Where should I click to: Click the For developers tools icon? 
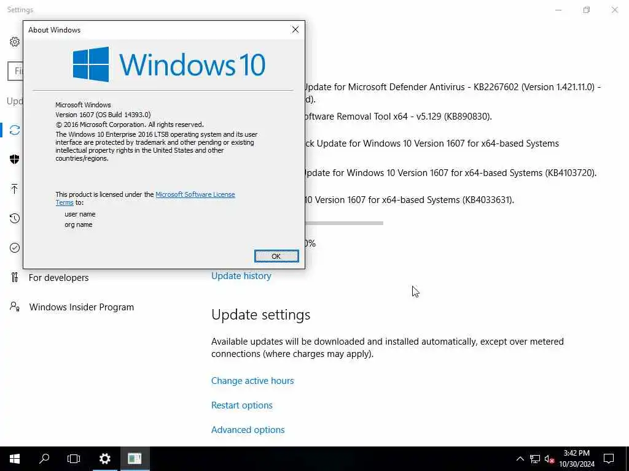pos(15,277)
